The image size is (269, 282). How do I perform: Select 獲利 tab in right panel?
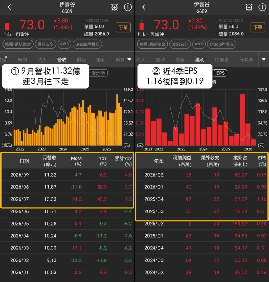click(x=200, y=60)
